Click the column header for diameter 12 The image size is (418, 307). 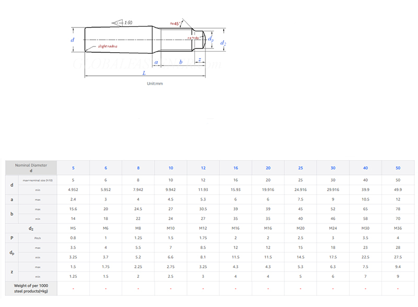(x=203, y=168)
